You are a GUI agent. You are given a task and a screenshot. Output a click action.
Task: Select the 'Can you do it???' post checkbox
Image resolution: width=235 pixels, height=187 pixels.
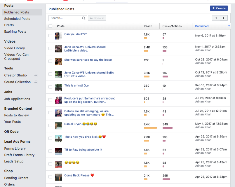pos(50,36)
